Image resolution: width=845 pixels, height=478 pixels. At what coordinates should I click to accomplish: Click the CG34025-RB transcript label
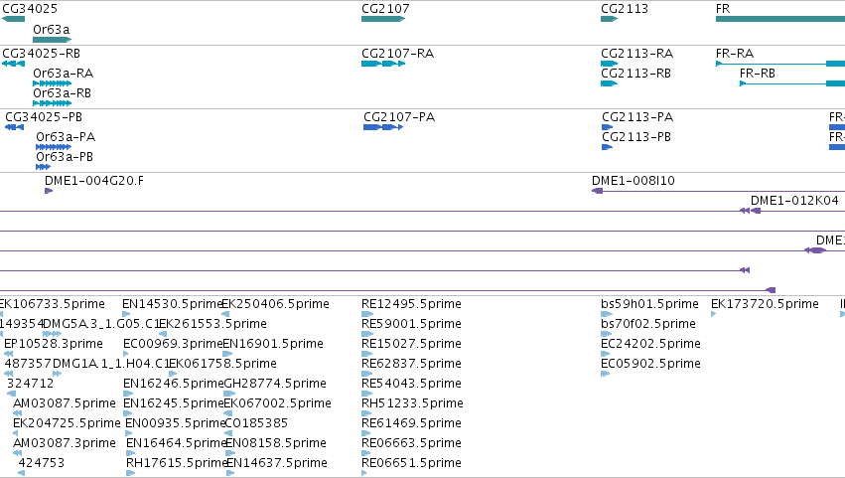pyautogui.click(x=41, y=54)
